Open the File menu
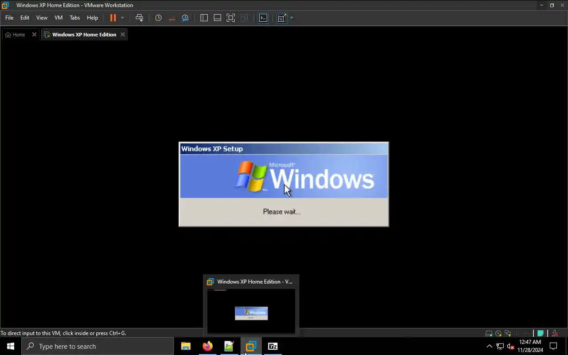The image size is (568, 355). coord(9,18)
